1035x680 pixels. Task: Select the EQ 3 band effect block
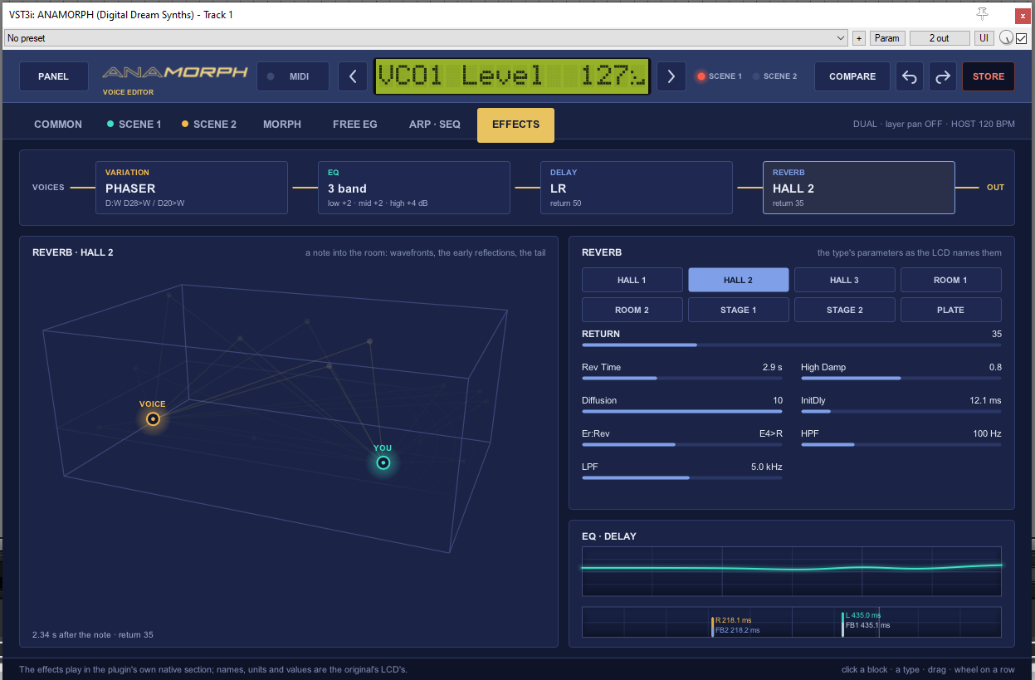click(414, 188)
